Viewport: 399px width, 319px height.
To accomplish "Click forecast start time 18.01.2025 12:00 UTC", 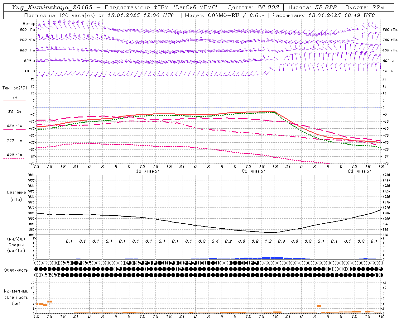I will (141, 15).
